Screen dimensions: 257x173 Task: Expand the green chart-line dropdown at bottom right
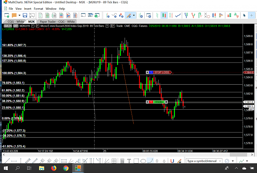tap(247, 161)
